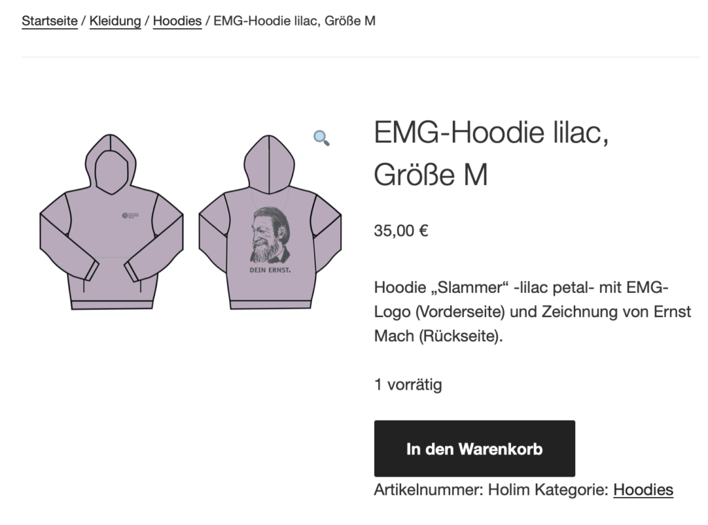Click the magnifier zoom icon on product image
The height and width of the screenshot is (525, 708).
pos(322,138)
